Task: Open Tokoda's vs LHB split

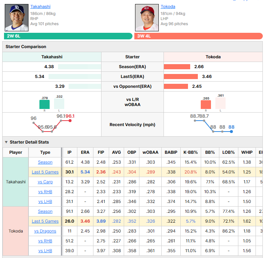Action: (x=45, y=251)
